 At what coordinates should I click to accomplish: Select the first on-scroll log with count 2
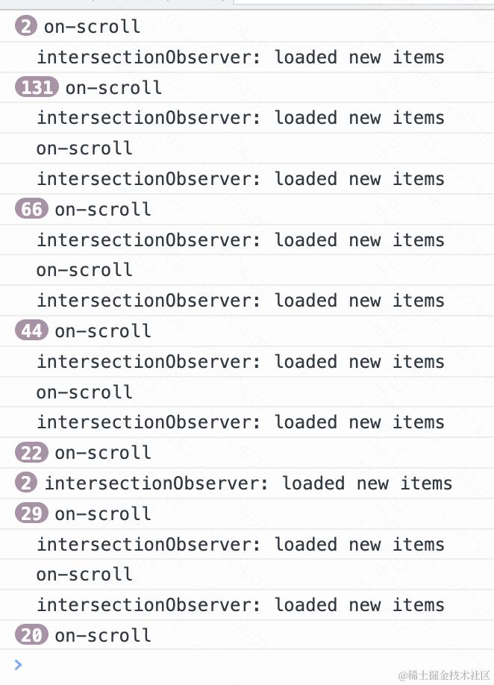(x=247, y=27)
